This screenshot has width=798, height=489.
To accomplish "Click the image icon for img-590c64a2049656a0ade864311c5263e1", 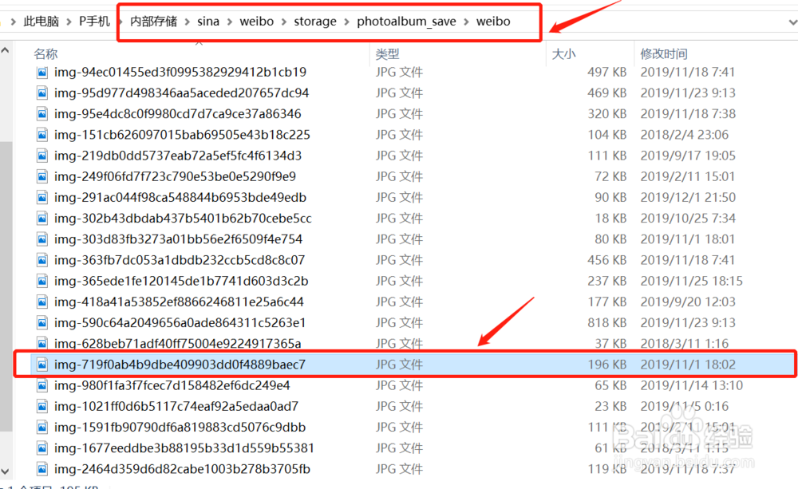I will click(x=42, y=322).
